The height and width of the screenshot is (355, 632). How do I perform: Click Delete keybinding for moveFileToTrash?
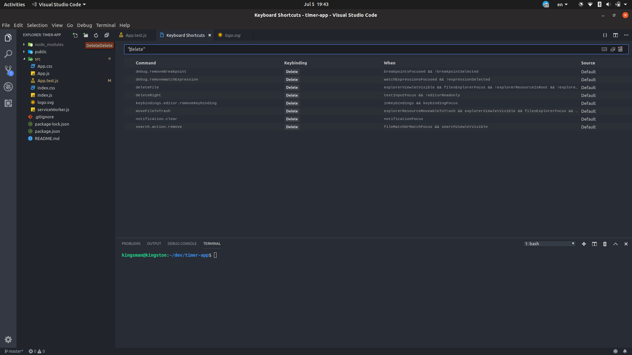coord(292,111)
